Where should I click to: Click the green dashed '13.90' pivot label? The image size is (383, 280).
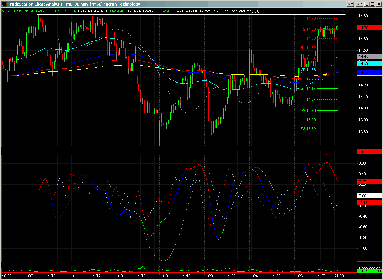[311, 120]
